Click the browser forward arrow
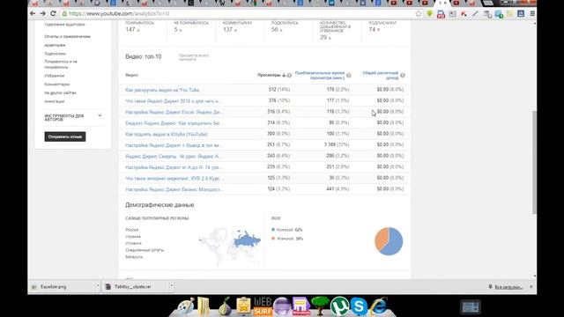The width and height of the screenshot is (564, 317). tap(43, 13)
